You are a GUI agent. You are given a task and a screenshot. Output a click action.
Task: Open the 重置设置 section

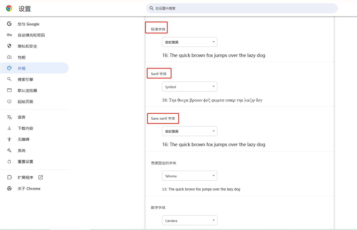coord(35,161)
